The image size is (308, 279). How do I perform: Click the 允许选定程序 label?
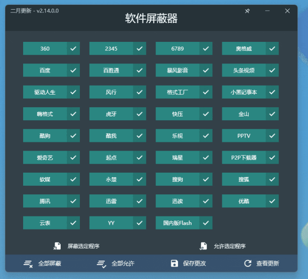230,246
